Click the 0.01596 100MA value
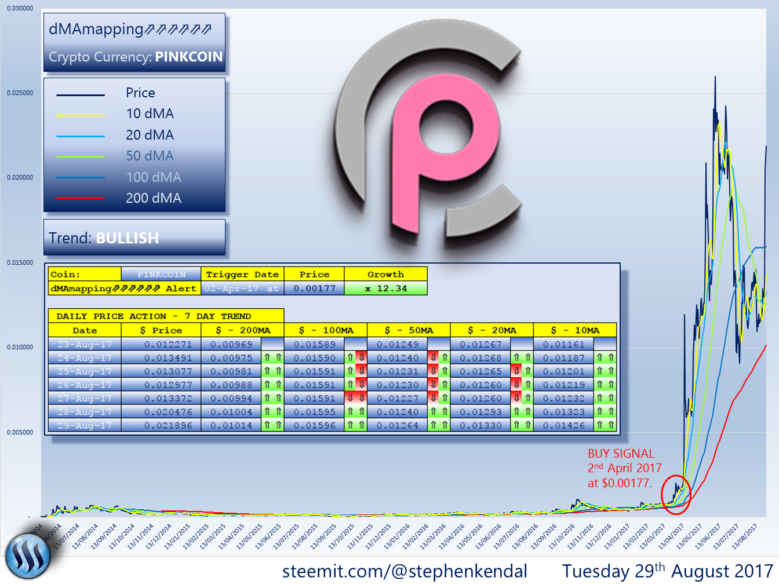 click(314, 425)
